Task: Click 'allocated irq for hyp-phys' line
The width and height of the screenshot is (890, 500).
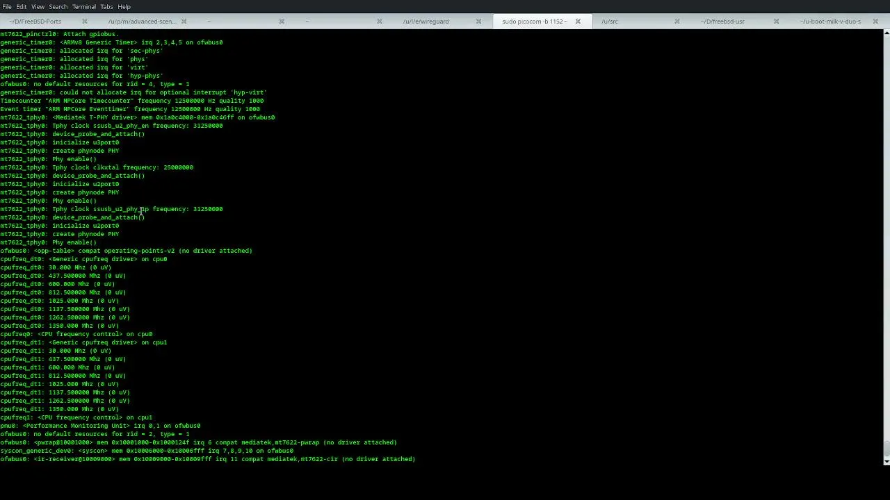Action: [x=81, y=76]
